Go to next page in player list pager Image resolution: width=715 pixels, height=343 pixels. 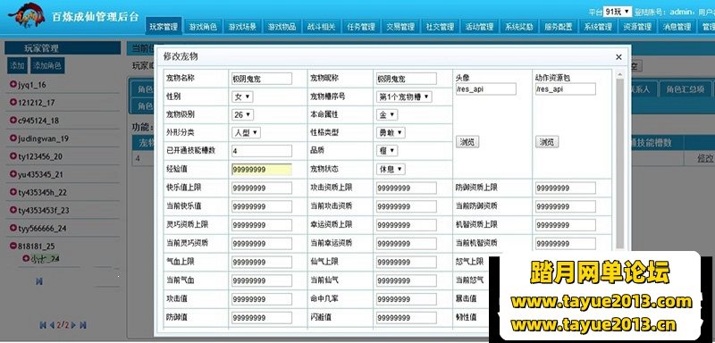point(74,325)
